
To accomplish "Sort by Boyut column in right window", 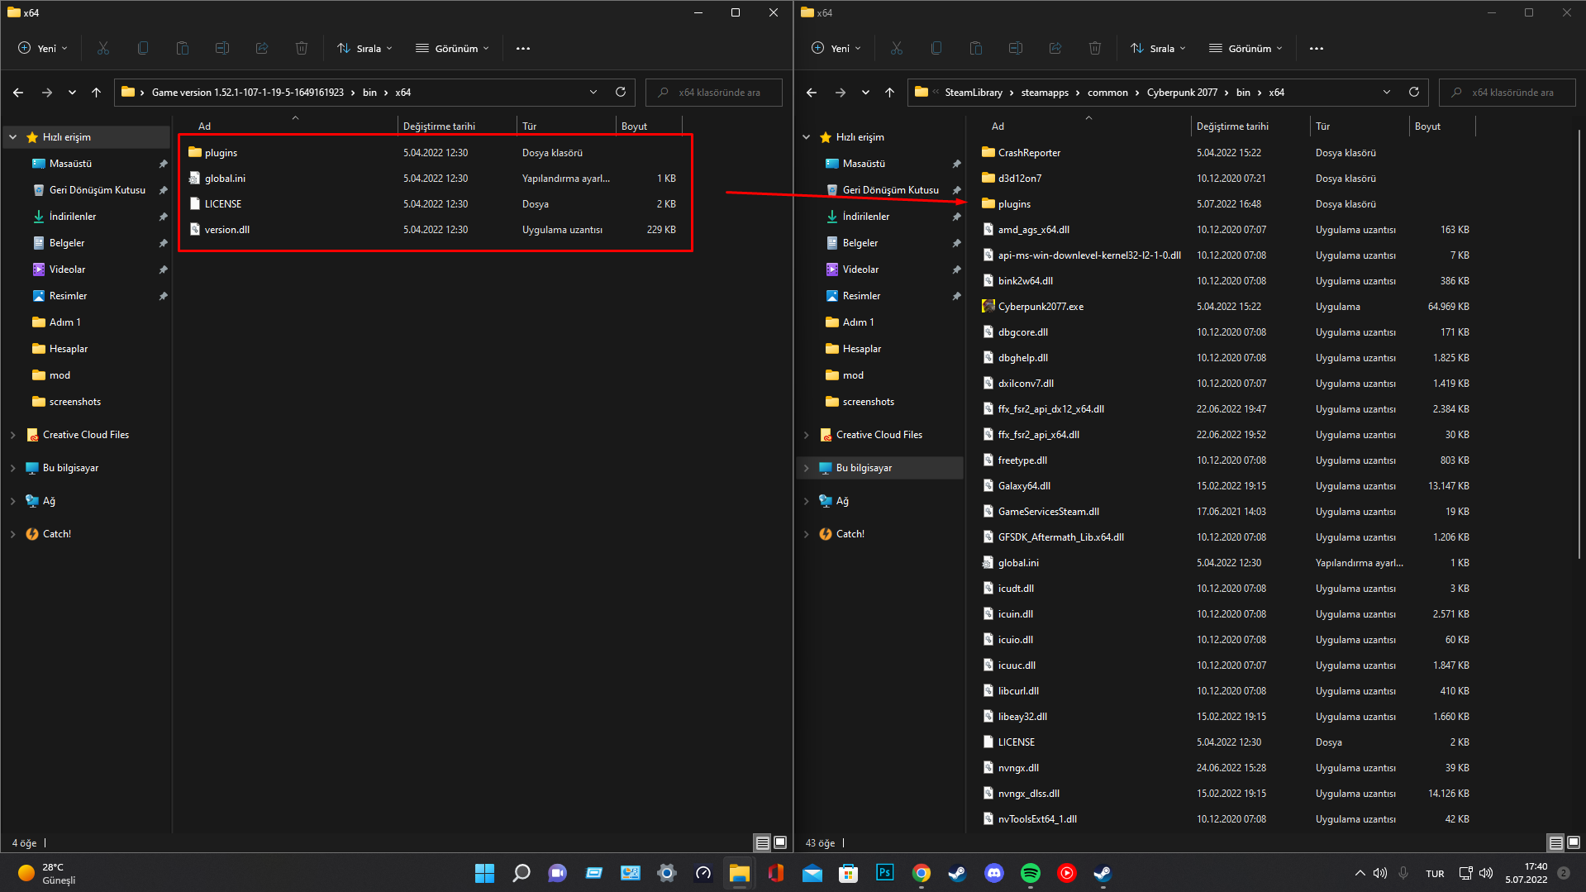I will click(x=1442, y=126).
